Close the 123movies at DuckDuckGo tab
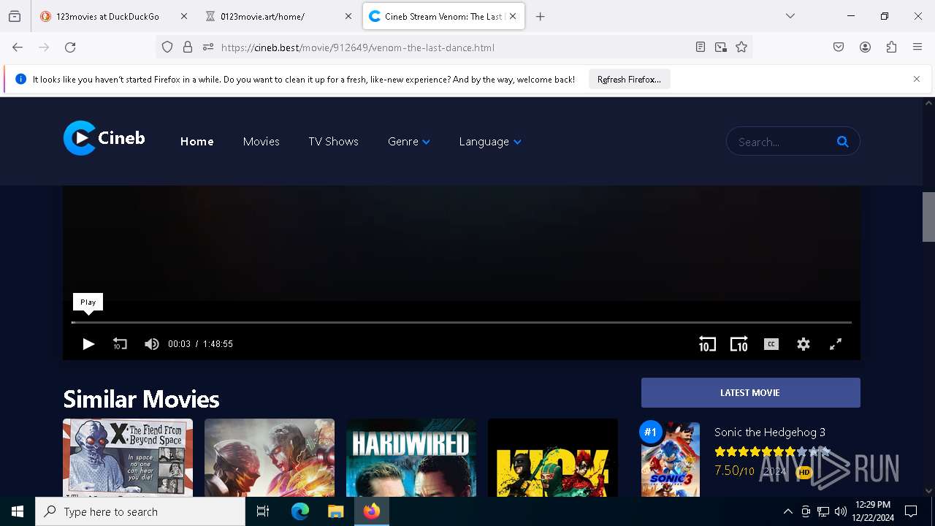 coord(183,16)
